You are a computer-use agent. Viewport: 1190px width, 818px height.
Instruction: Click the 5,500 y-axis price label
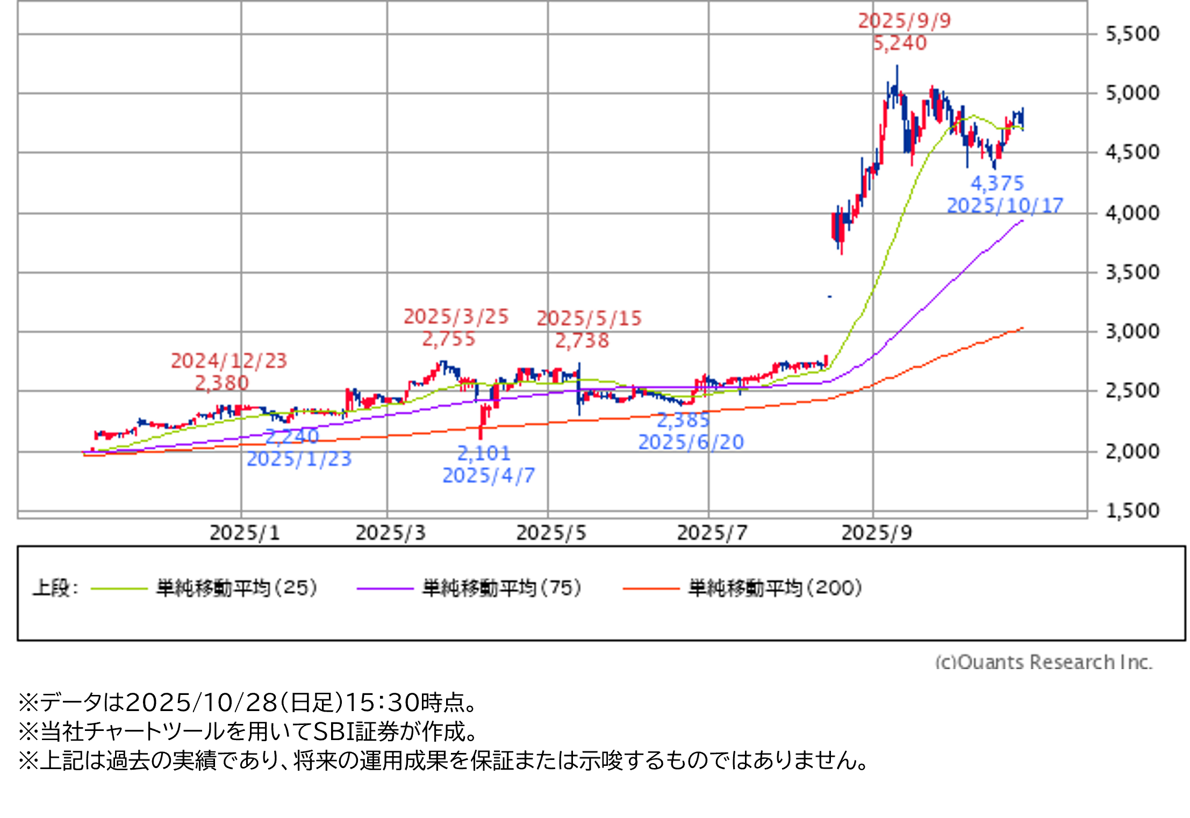click(x=1132, y=34)
